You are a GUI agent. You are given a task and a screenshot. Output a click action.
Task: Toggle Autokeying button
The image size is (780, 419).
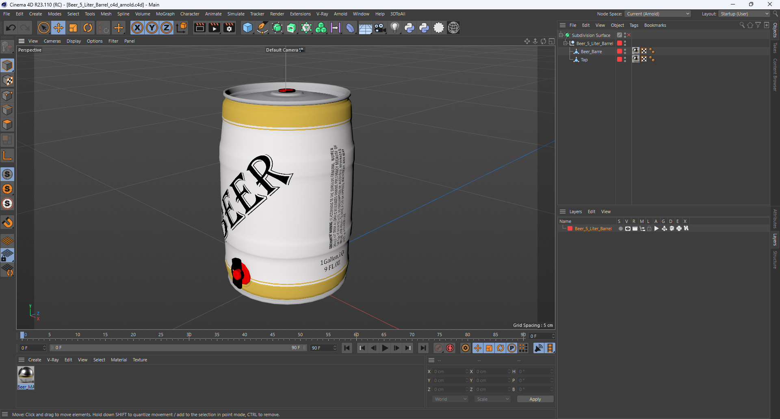[x=450, y=348]
